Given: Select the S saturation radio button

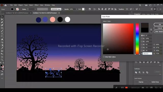Looking at the screenshot, I should pyautogui.click(x=142, y=39).
